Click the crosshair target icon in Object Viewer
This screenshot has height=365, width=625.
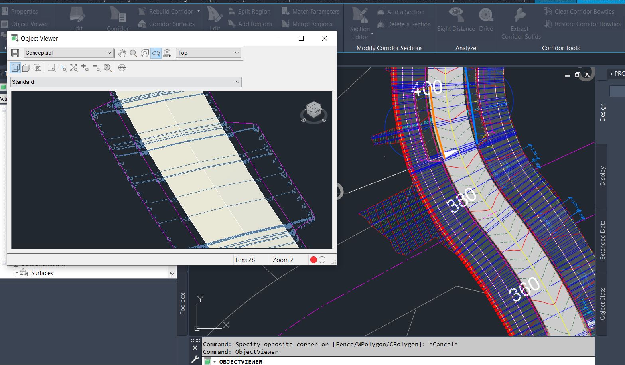(122, 68)
